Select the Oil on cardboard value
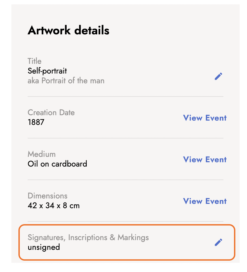This screenshot has height=272, width=247. point(57,164)
